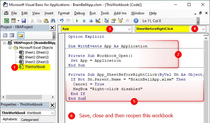Click the 'Cancel = True' code line
210x123 pixels.
pos(88,84)
